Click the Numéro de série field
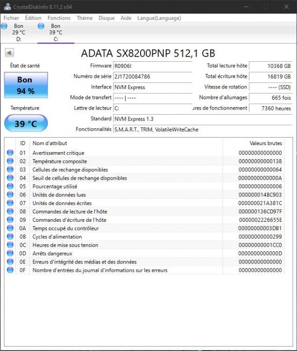 (x=152, y=76)
